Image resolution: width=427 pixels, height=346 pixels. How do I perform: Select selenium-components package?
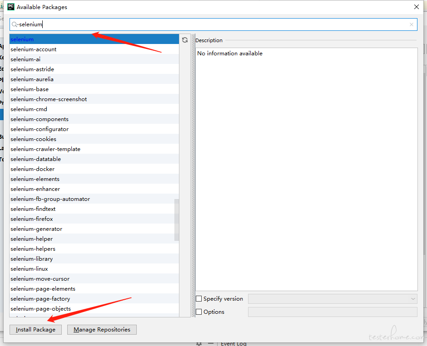pyautogui.click(x=94, y=119)
